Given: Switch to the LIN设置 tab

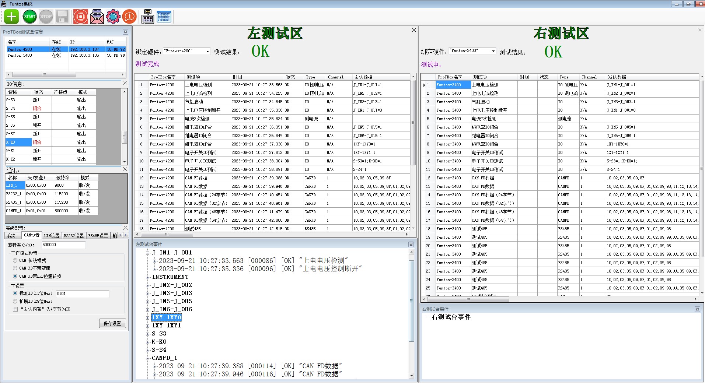Looking at the screenshot, I should [52, 236].
